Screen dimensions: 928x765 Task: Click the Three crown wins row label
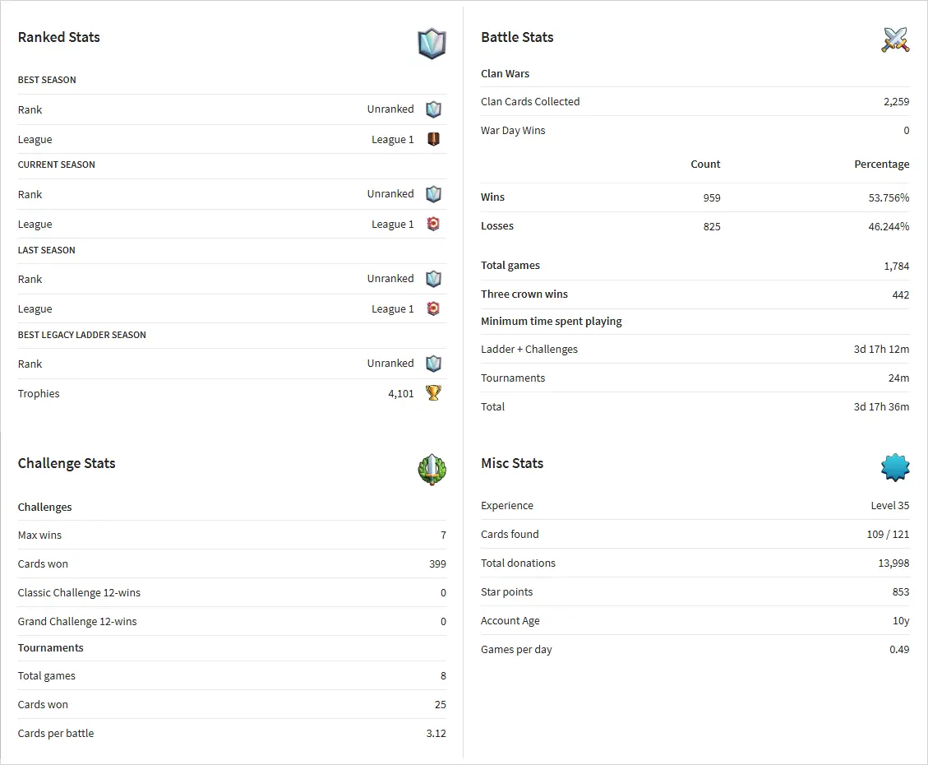[x=524, y=294]
